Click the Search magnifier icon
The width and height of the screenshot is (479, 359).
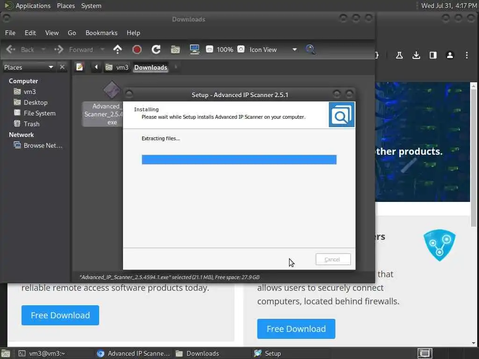click(x=311, y=50)
